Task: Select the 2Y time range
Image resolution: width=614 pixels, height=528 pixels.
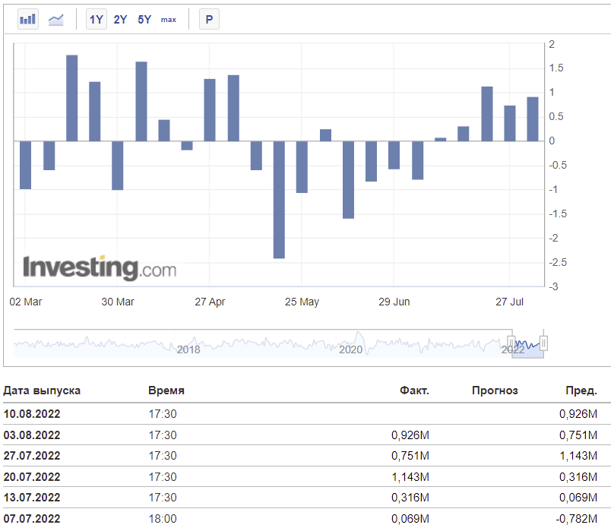Action: click(x=120, y=19)
